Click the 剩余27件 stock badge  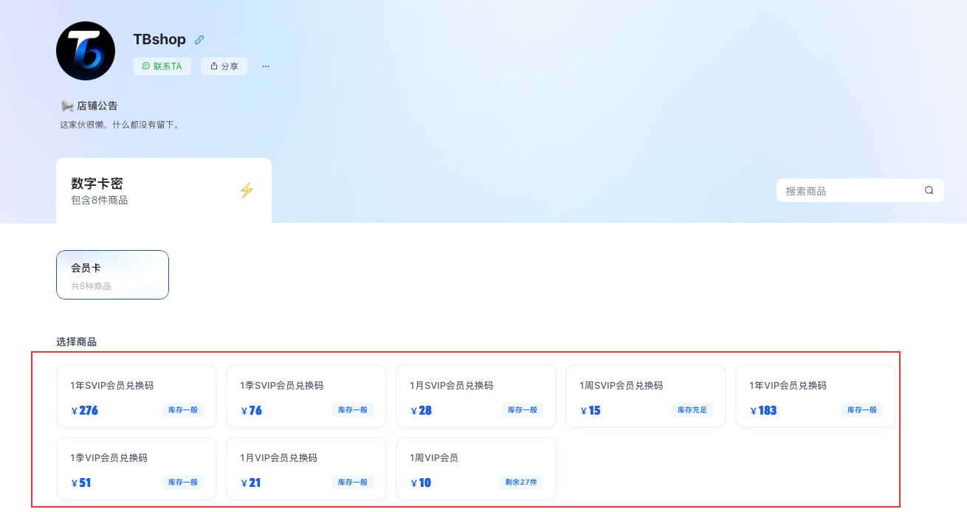coord(523,482)
